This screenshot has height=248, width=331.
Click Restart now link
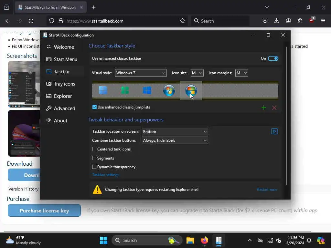267,190
